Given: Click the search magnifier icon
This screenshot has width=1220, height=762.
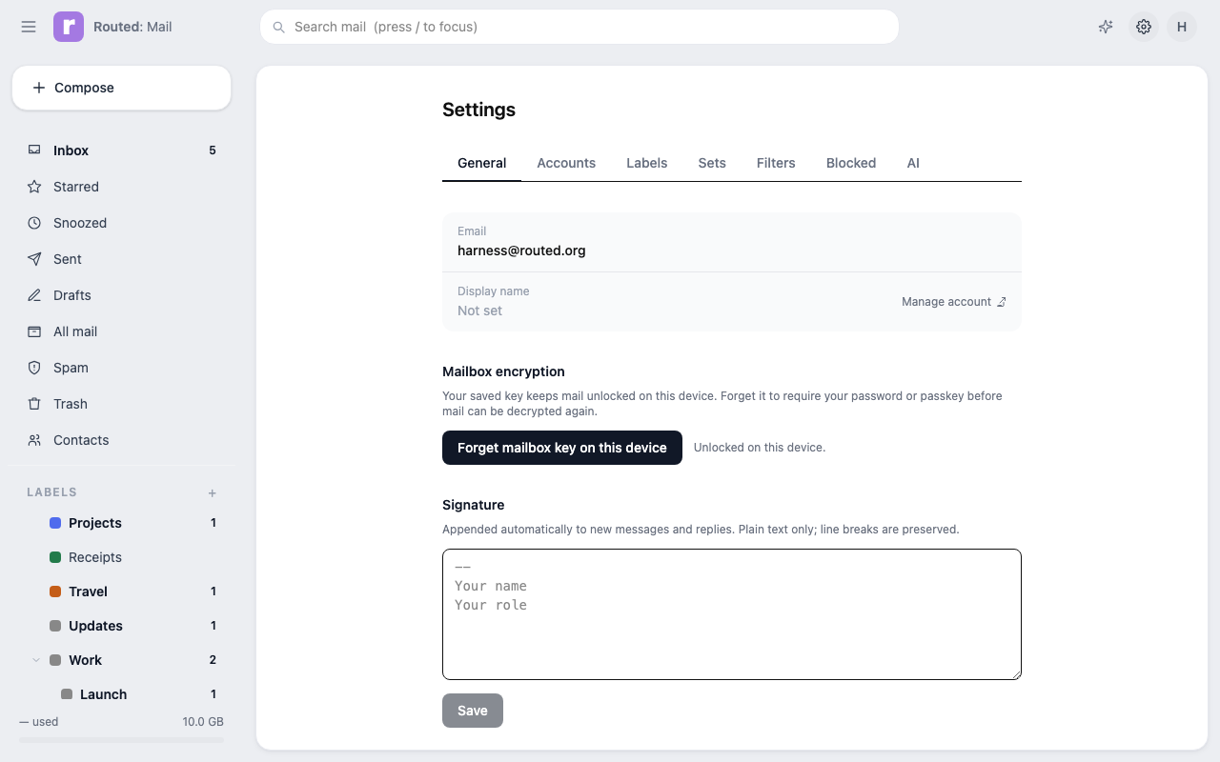Looking at the screenshot, I should tap(279, 27).
